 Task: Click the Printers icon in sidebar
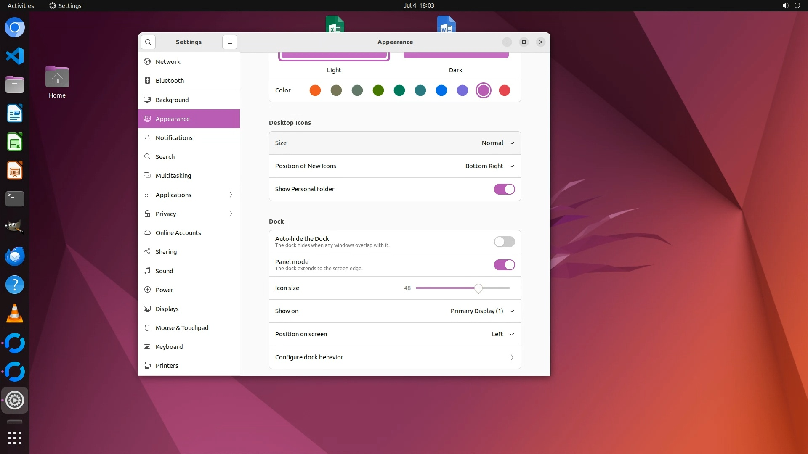pos(147,365)
